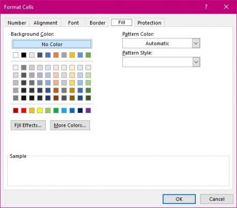This screenshot has width=237, height=208.
Task: Choose the yellow standard color swatch
Action: tap(40, 111)
